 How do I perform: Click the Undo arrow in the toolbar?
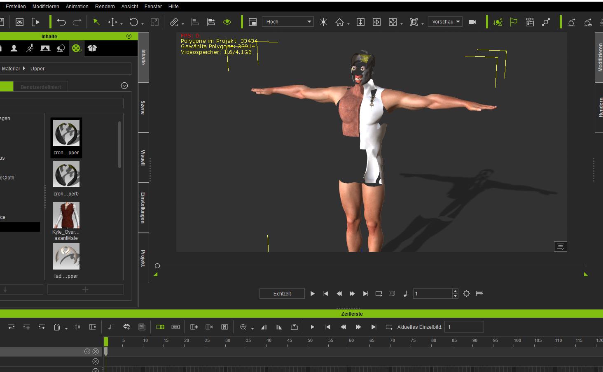[x=61, y=22]
